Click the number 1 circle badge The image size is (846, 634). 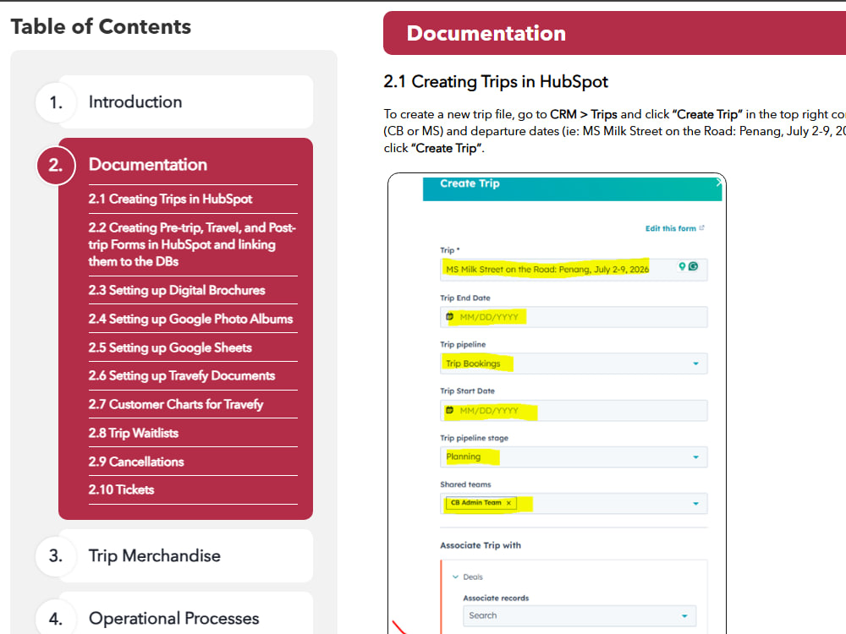(x=56, y=102)
